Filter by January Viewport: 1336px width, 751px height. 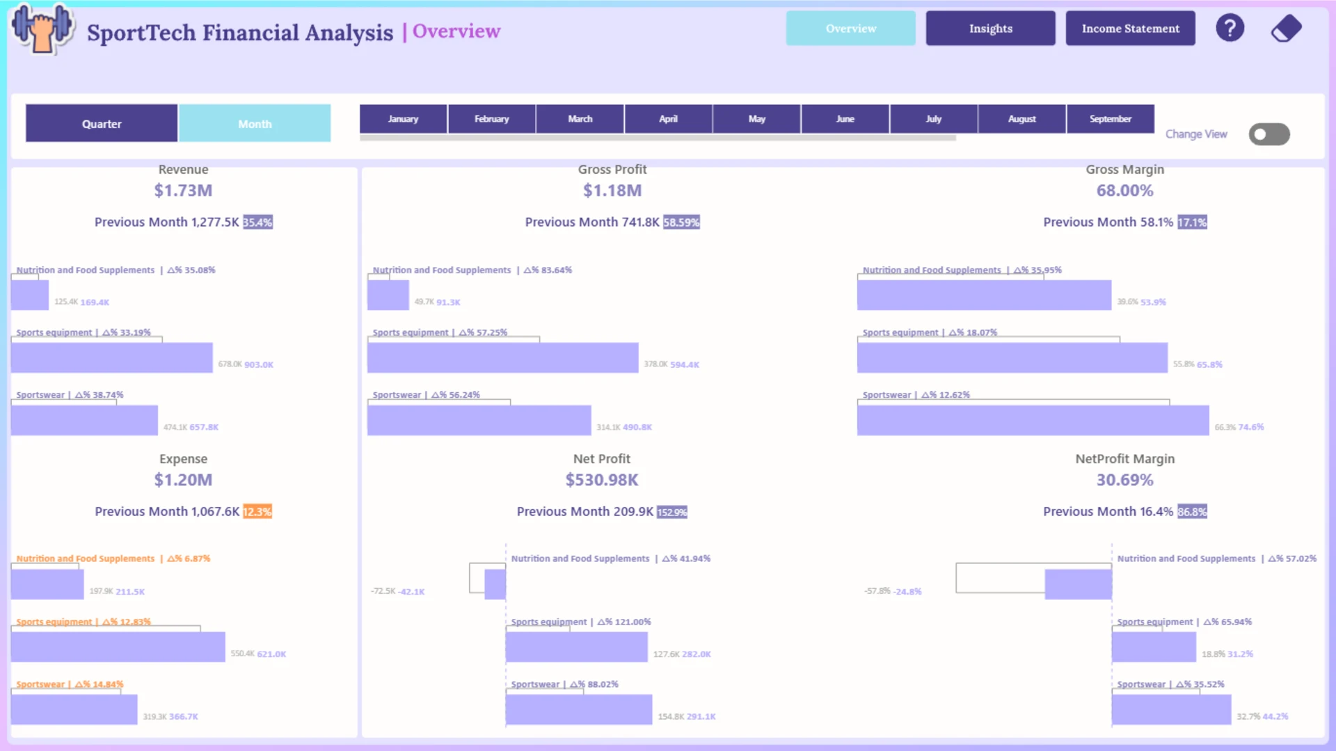403,119
